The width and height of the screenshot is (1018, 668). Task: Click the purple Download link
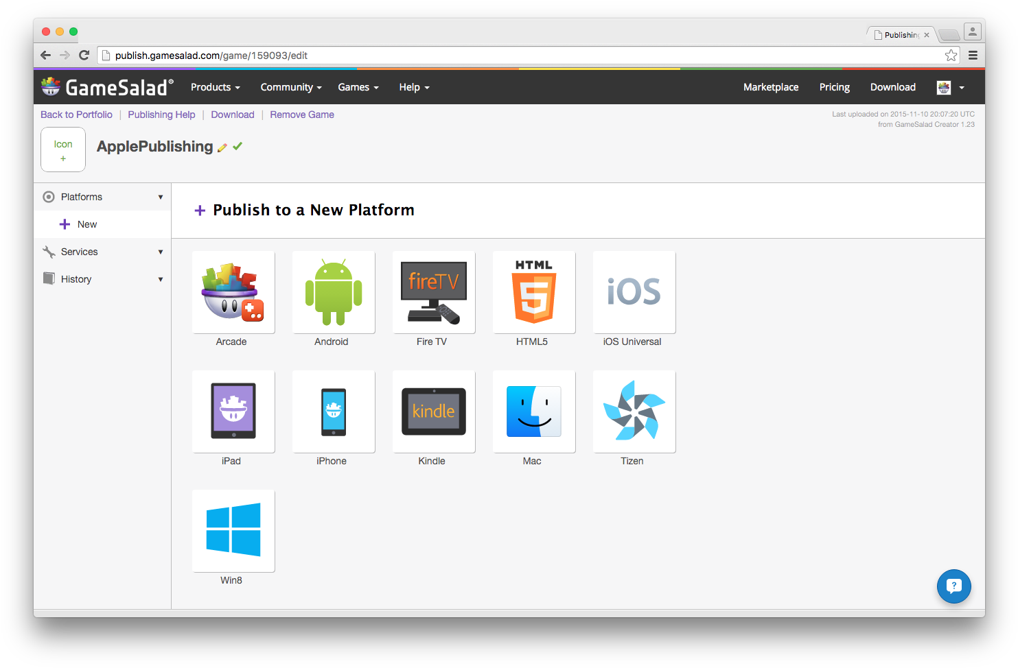(x=233, y=115)
